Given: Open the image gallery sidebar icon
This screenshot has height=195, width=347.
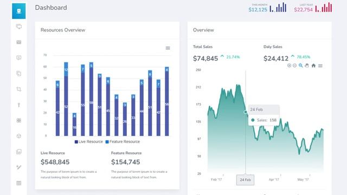Looking at the screenshot, I should click(x=19, y=152).
